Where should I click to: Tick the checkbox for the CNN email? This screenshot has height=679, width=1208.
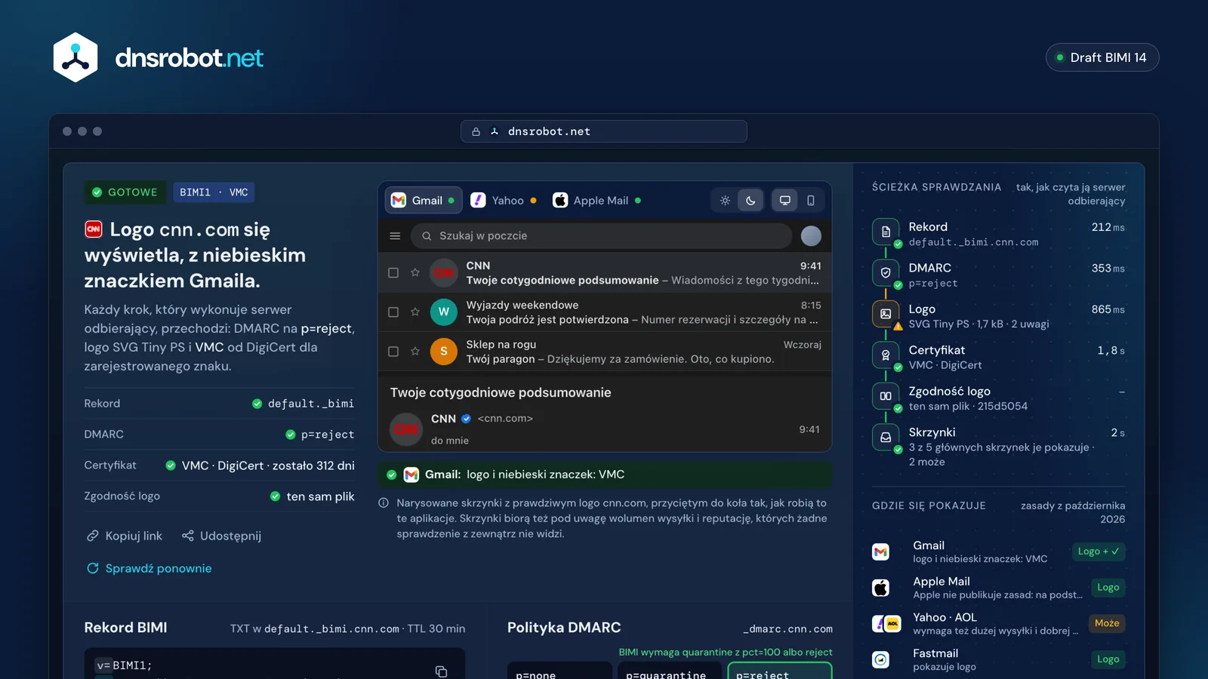point(393,273)
